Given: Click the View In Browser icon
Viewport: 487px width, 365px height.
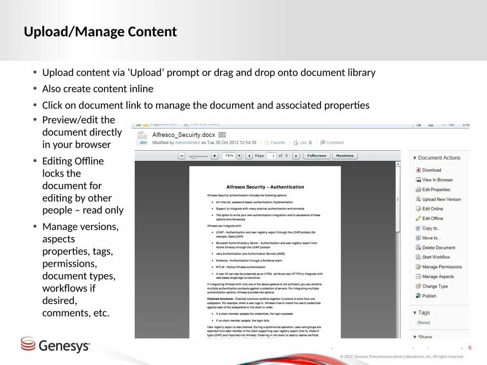Looking at the screenshot, I should 418,180.
